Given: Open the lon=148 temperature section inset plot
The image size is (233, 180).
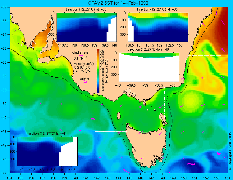Looking at the screenshot, I should (149, 67).
